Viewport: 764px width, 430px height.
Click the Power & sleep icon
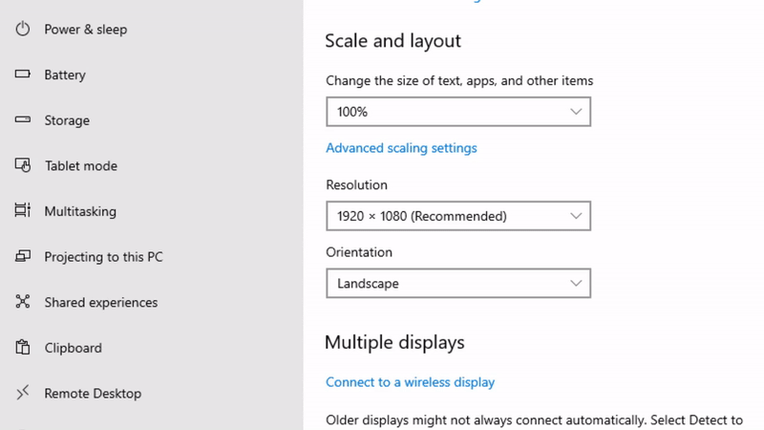pos(24,30)
